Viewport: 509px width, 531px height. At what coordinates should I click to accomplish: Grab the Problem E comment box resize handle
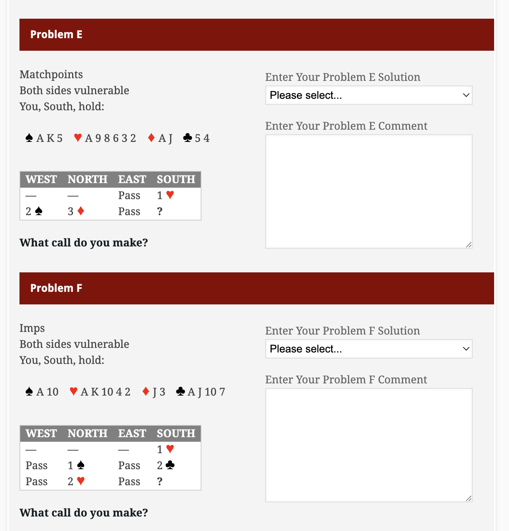click(469, 245)
